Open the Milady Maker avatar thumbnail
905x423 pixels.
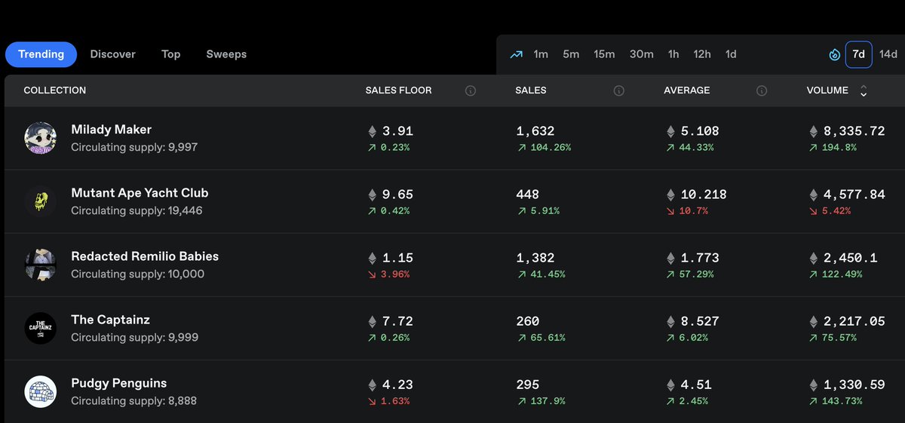41,138
